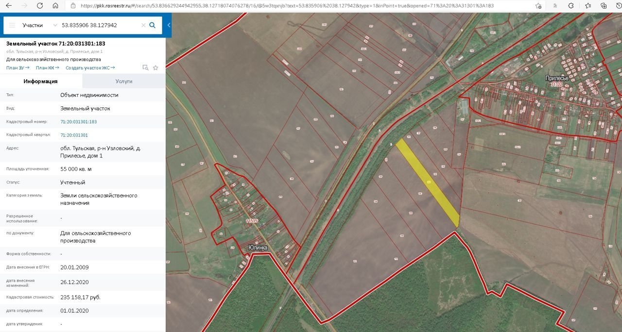
Task: Open the hamburger menu in search panel
Action: click(12, 25)
